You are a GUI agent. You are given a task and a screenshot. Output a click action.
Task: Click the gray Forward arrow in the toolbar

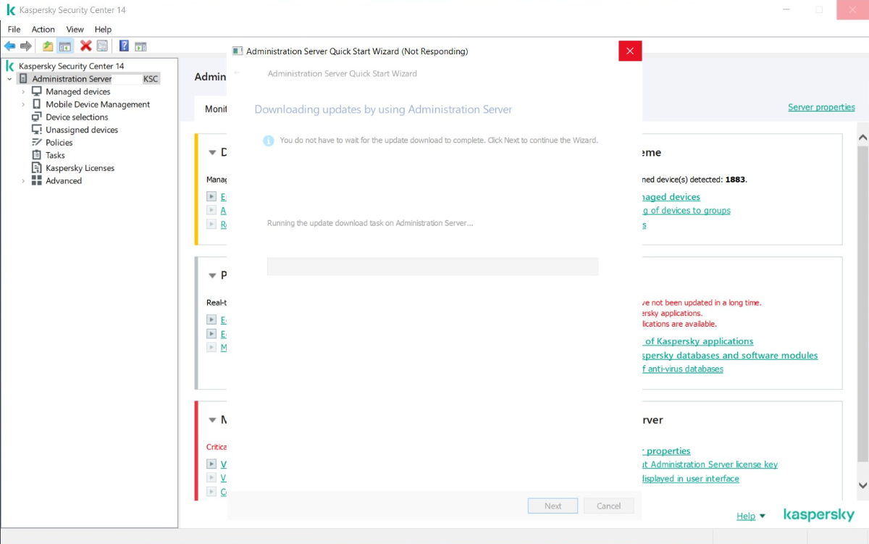26,46
